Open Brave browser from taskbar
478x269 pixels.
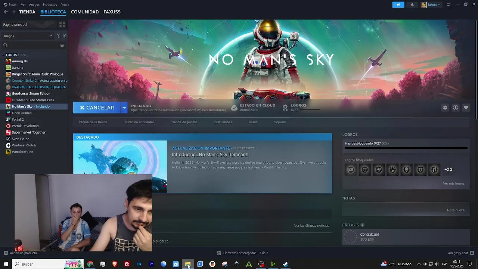(115, 264)
